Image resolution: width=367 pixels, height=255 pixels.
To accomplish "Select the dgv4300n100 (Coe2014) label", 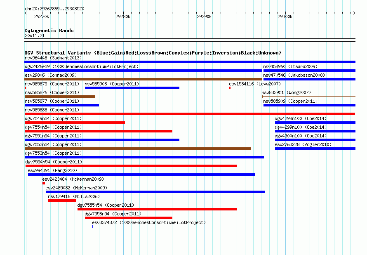I will click(x=301, y=136).
